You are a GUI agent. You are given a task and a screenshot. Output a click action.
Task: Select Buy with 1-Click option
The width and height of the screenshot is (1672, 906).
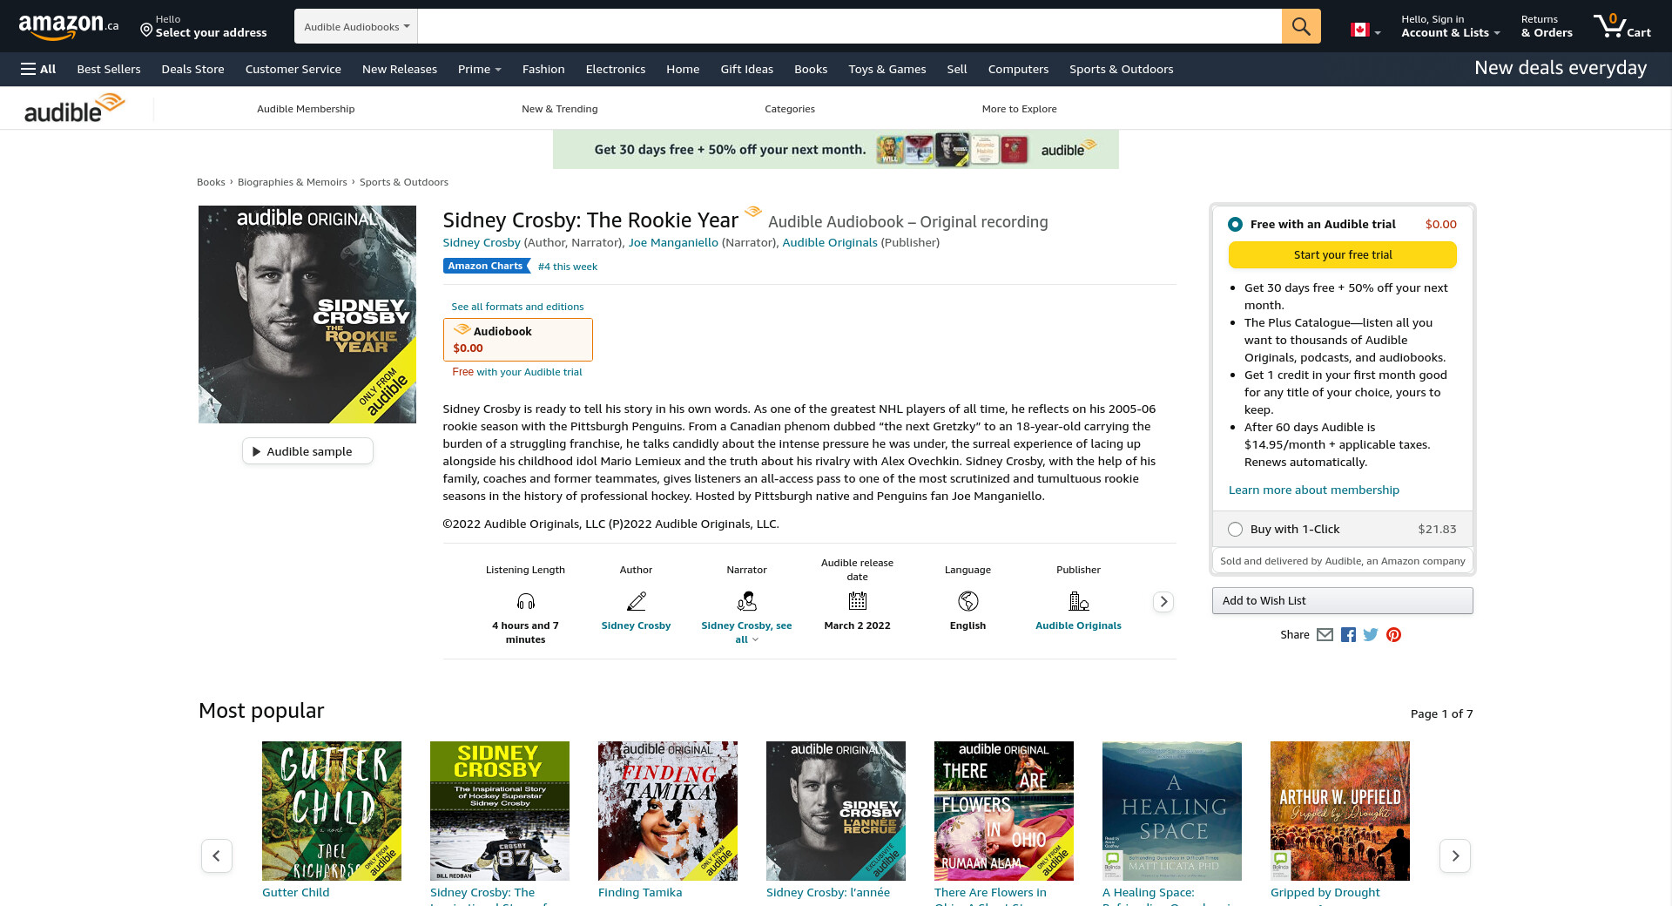1235,530
